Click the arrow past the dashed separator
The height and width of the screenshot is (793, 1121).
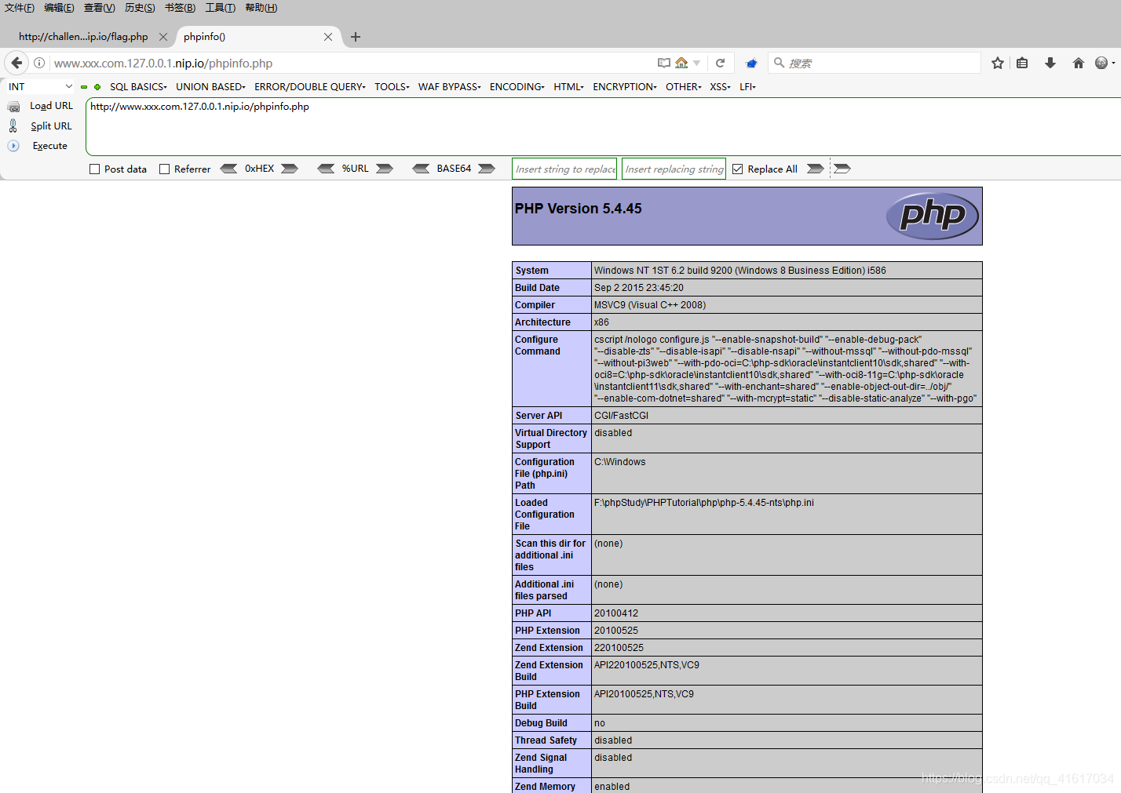(842, 169)
